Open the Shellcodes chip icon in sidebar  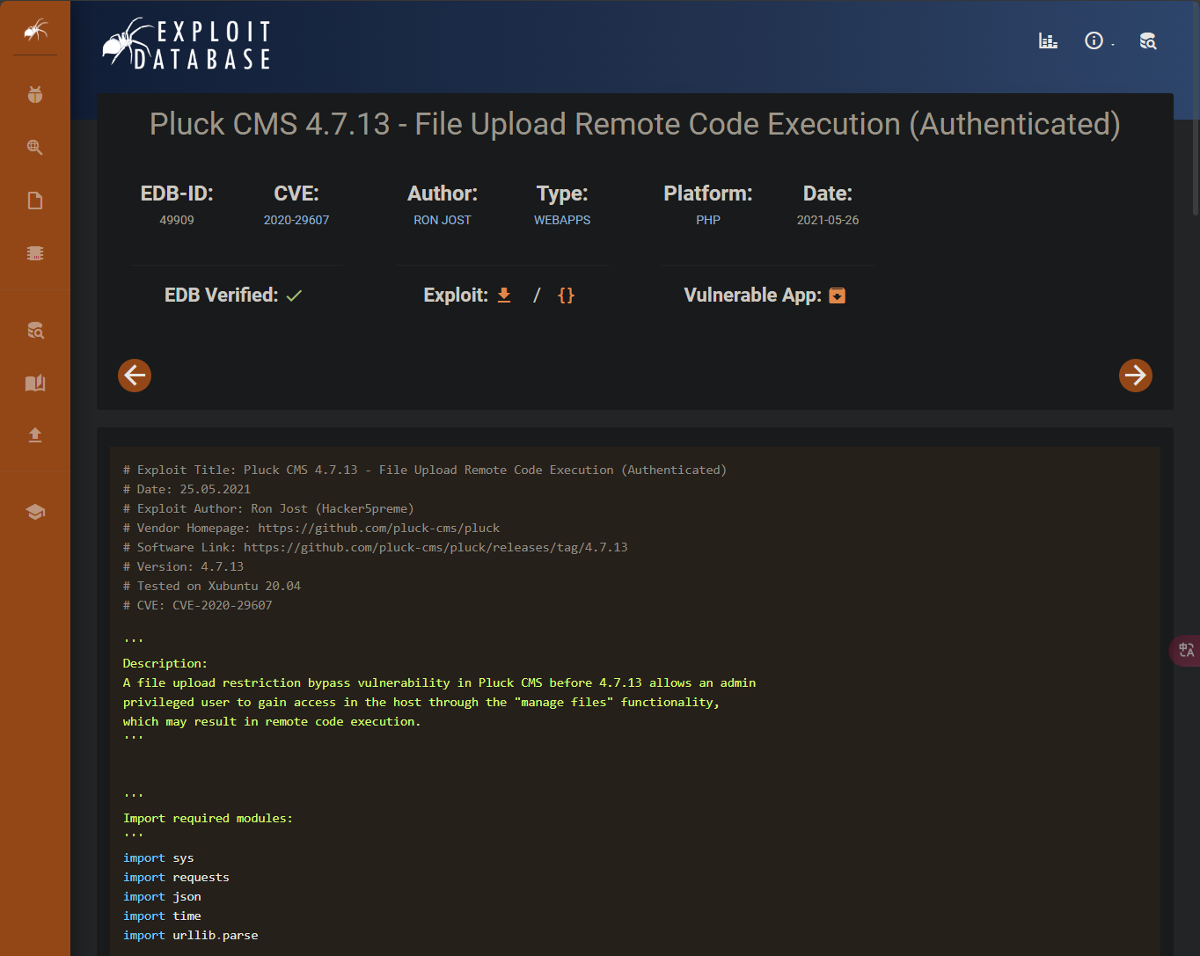coord(35,253)
